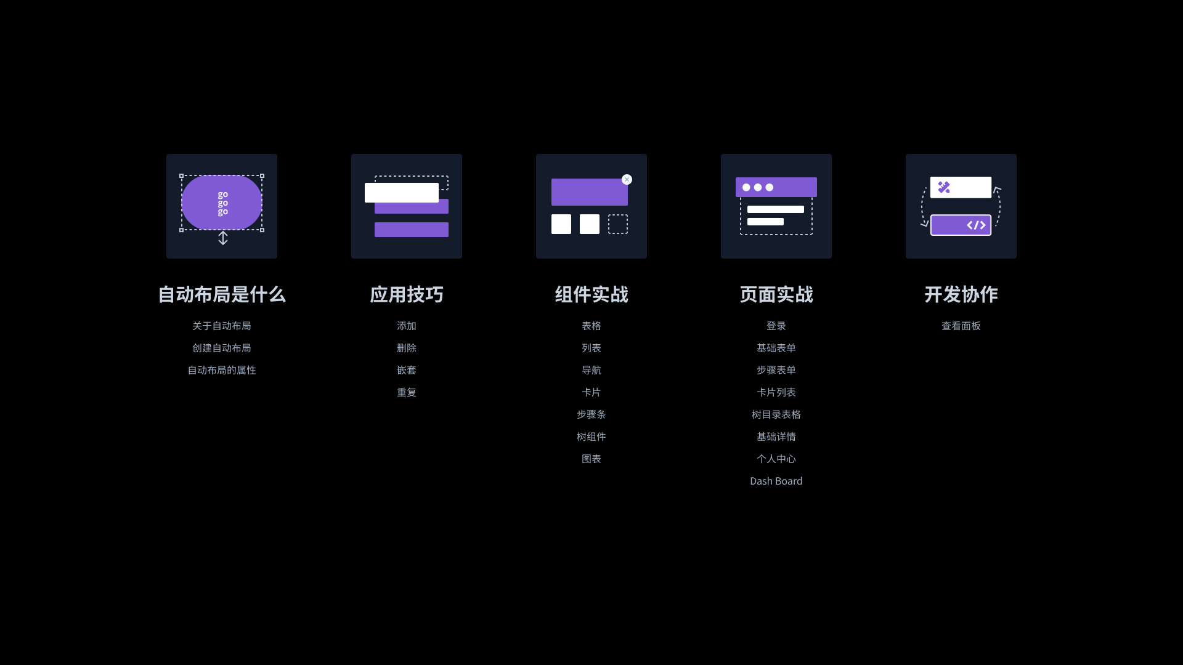Click the dashed selection frame icon
Screen dimensions: 1183x665
coord(222,206)
